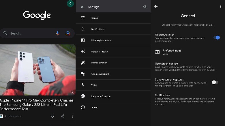Viewport: 225px width, 126px height.
Task: Go back from the General page
Action: coord(156,7)
